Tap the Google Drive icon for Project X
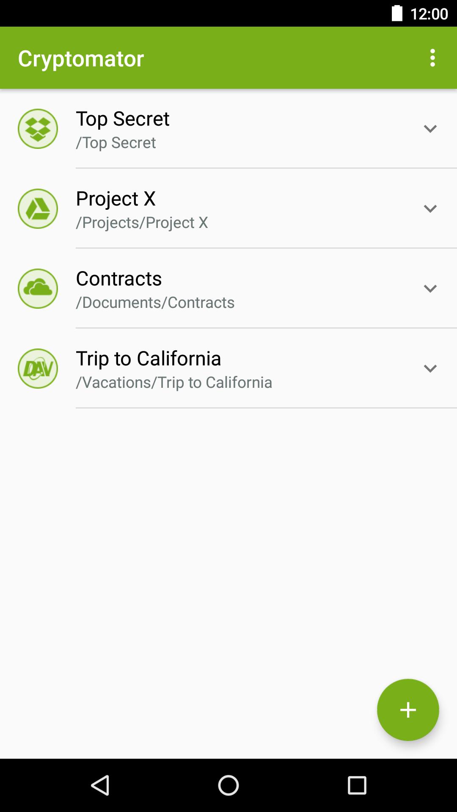This screenshot has width=457, height=812. click(x=38, y=208)
